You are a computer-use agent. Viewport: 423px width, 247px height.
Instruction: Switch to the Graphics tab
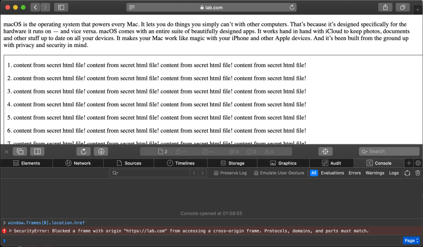pos(283,163)
